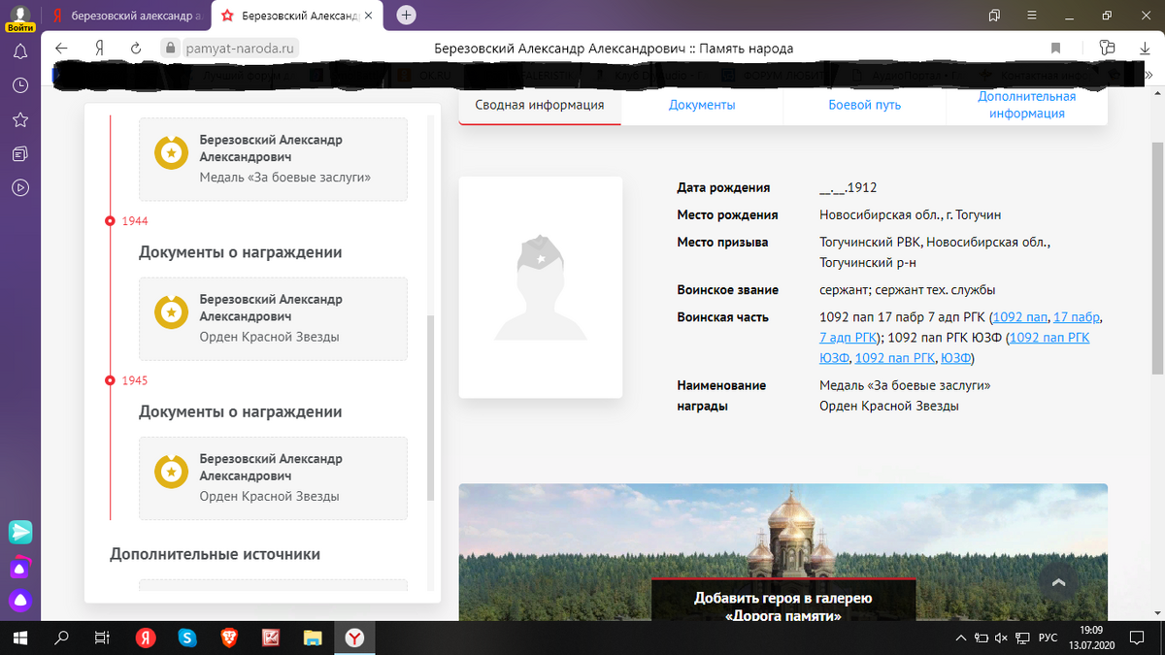Viewport: 1165px width, 655px height.
Task: Open the downloads arrow icon
Action: 1144,49
